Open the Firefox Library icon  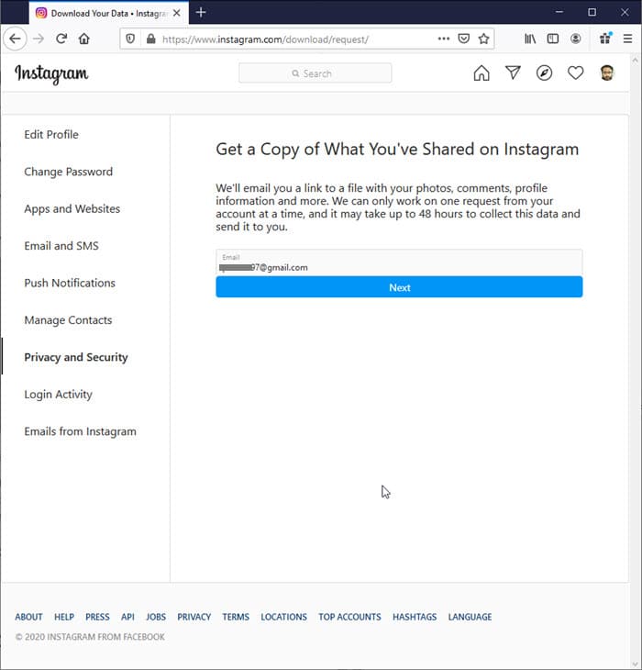(530, 39)
